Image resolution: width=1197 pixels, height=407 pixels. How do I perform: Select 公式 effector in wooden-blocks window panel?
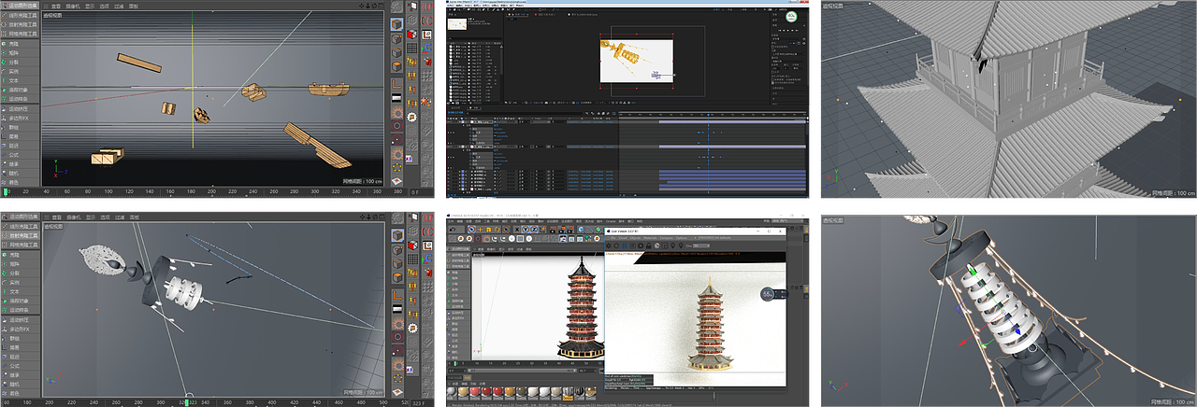21,155
